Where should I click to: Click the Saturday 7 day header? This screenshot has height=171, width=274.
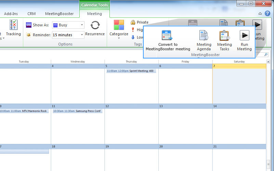coord(239,66)
